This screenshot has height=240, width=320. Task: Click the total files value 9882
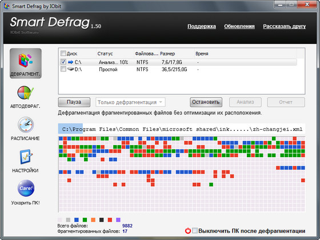coord(127,226)
